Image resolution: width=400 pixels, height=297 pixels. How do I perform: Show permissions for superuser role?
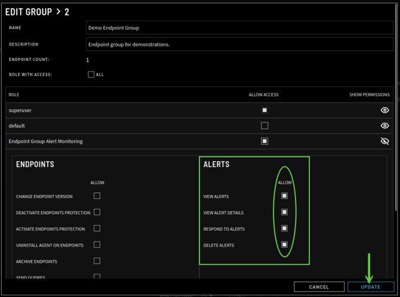point(384,110)
